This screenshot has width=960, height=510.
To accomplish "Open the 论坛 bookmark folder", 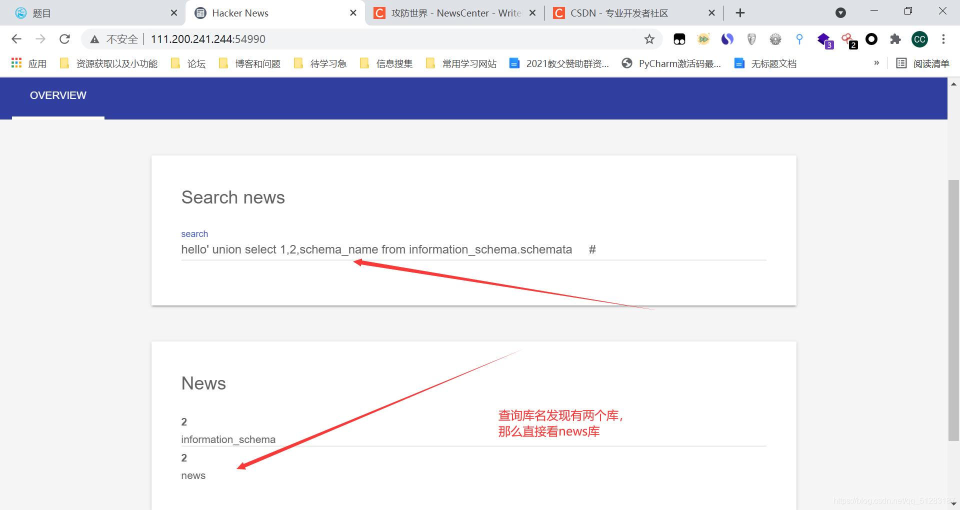I will pos(188,63).
